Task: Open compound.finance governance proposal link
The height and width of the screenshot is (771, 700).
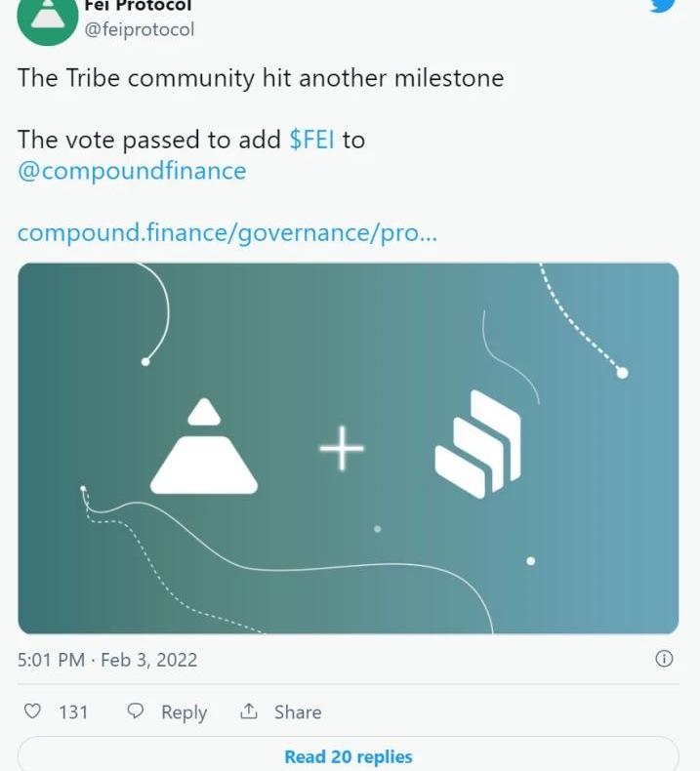Action: 227,232
